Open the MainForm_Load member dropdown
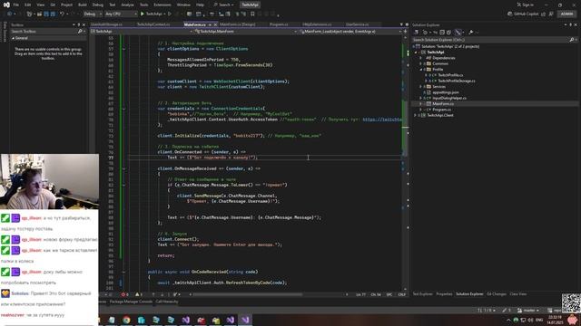Screen dimensions: 581x326 point(350,32)
